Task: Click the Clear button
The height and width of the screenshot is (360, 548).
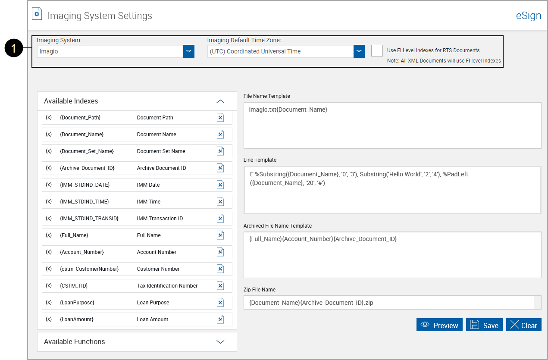Action: point(523,325)
